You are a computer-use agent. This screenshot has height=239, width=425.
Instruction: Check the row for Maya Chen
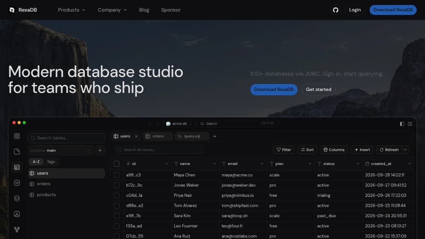tap(117, 175)
